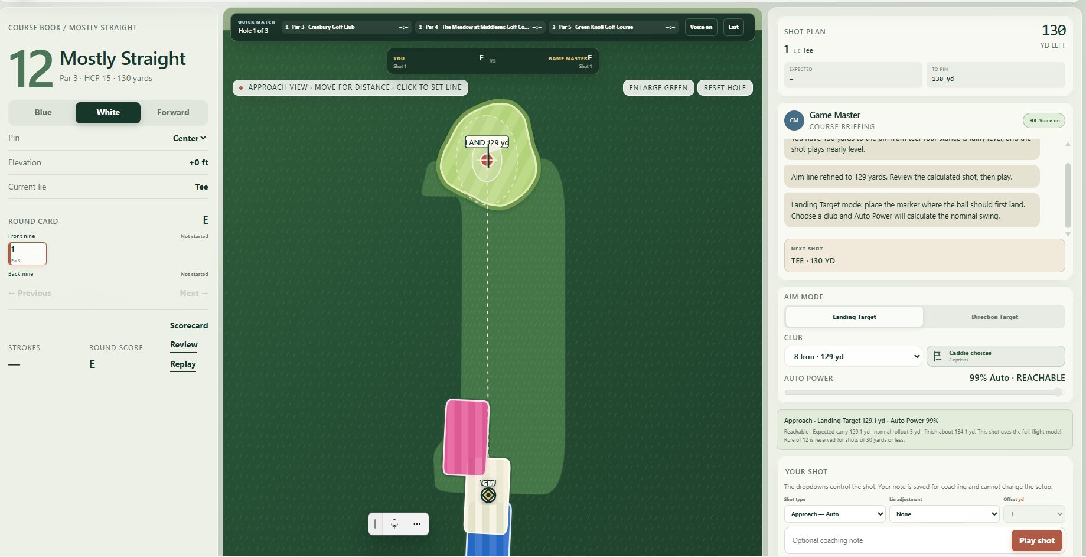Select the blue tee box

click(x=488, y=543)
